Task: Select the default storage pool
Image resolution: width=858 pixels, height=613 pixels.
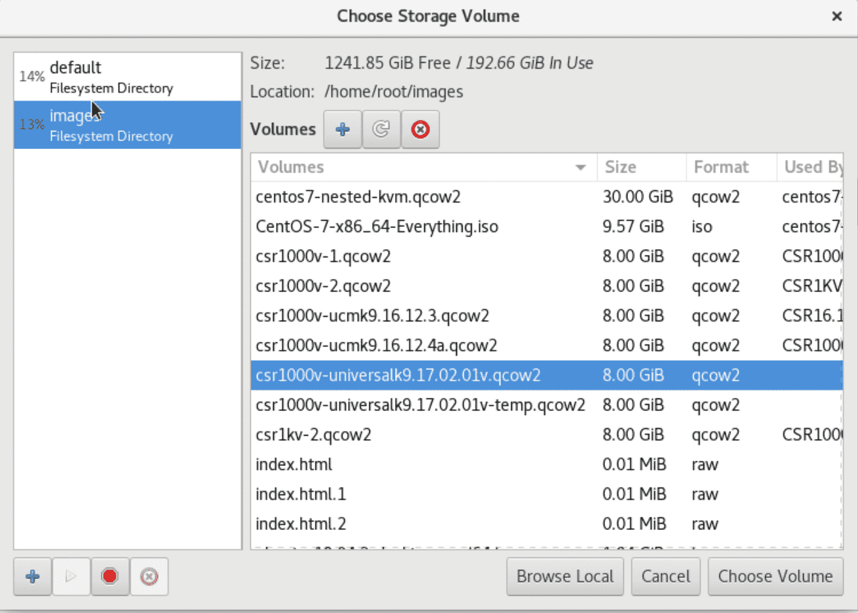Action: pos(128,77)
